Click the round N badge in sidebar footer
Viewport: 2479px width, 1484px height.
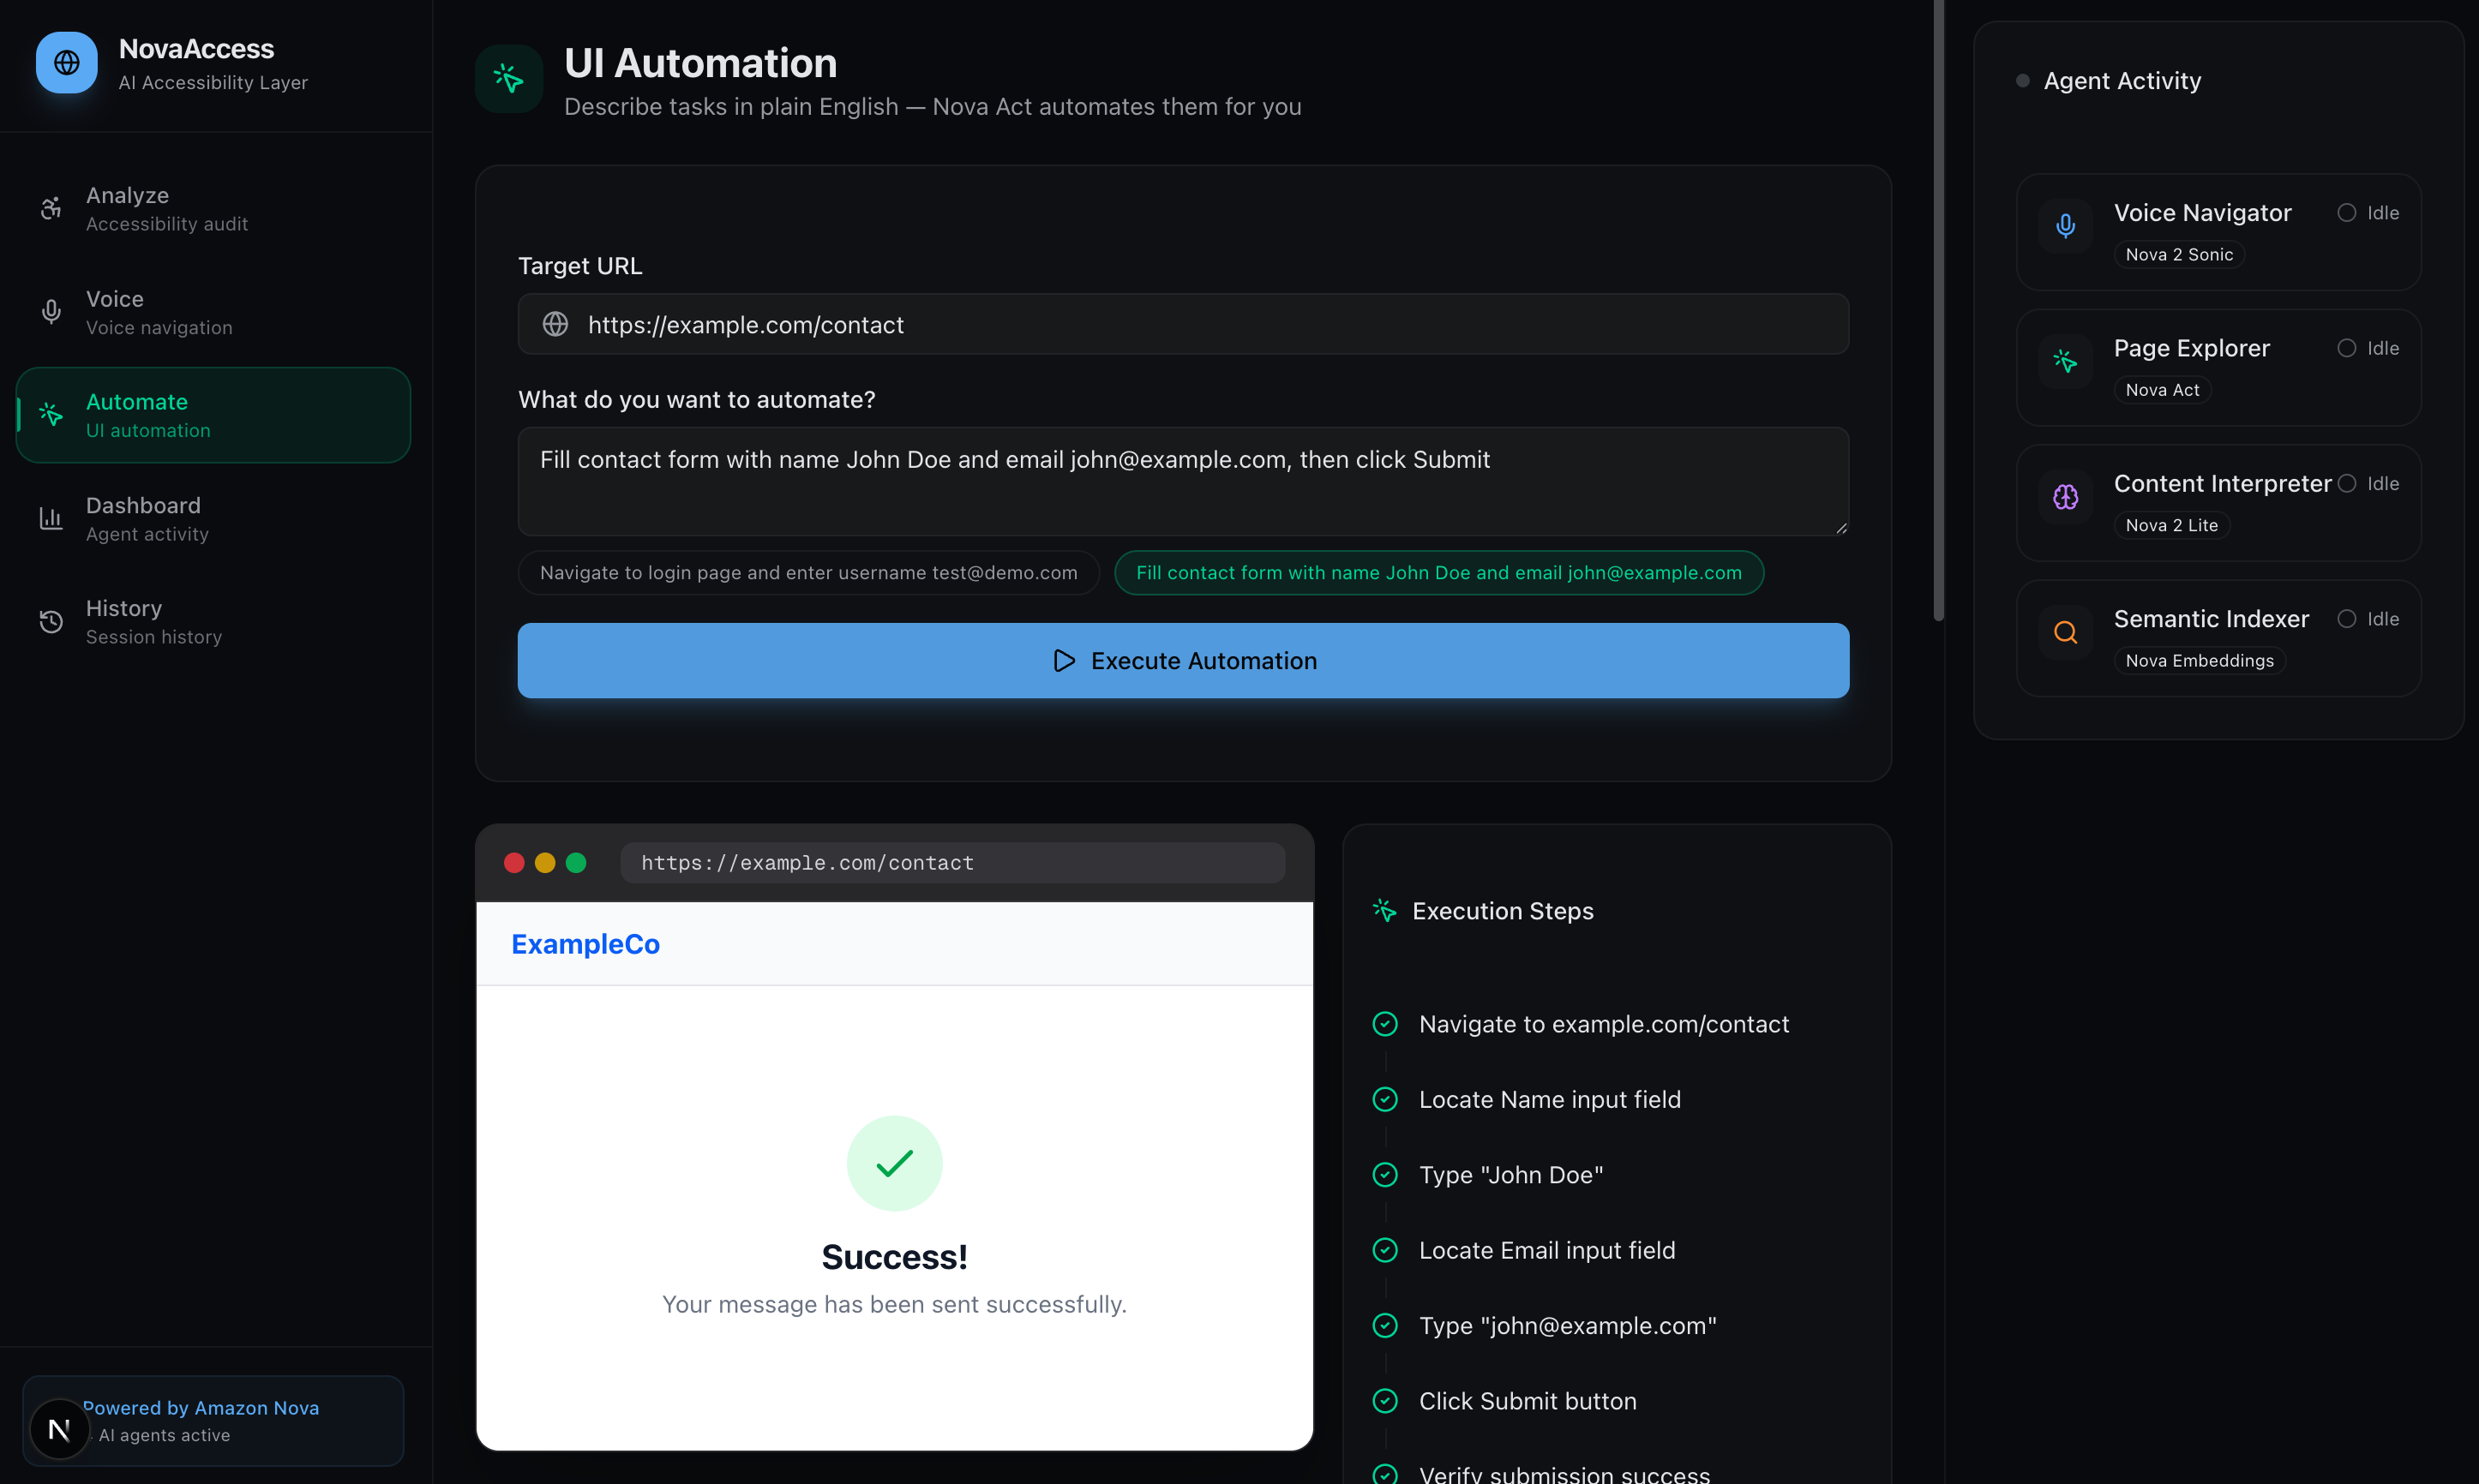tap(59, 1429)
